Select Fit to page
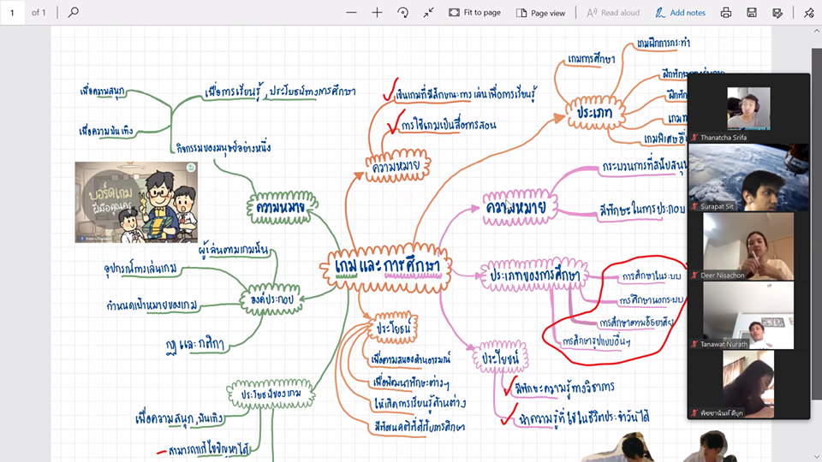822x462 pixels. click(x=474, y=13)
